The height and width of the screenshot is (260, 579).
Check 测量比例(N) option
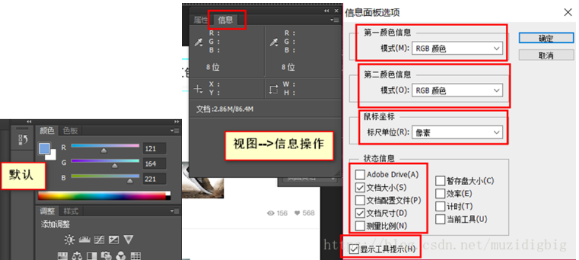[x=360, y=226]
